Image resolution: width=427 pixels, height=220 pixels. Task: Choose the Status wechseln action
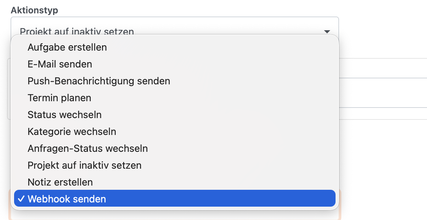tap(65, 115)
